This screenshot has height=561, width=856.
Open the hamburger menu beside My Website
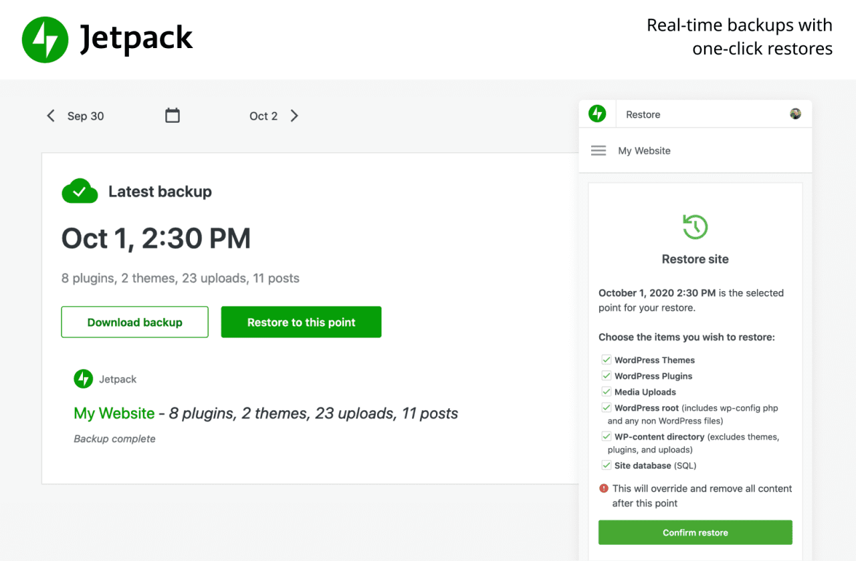tap(599, 151)
